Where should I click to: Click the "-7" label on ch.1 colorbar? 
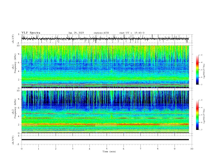pos(201,85)
